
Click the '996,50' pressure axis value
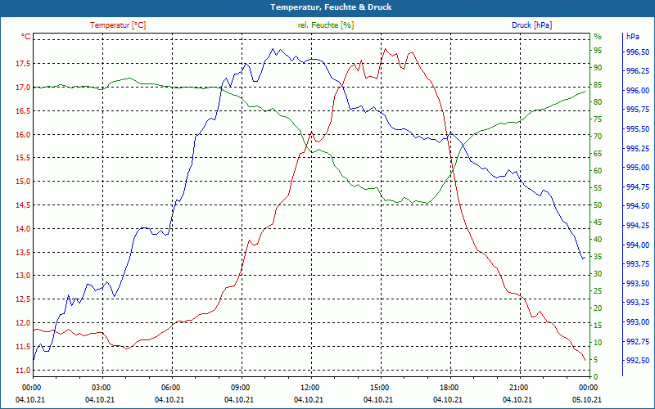coord(638,52)
